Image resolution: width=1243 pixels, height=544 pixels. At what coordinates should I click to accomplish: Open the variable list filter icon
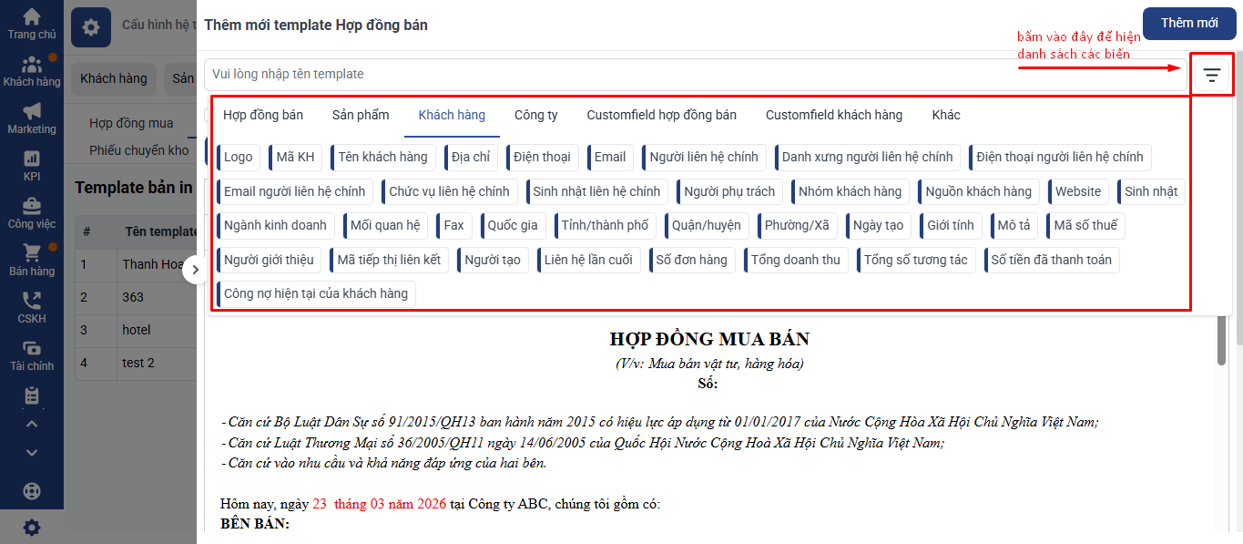point(1211,75)
